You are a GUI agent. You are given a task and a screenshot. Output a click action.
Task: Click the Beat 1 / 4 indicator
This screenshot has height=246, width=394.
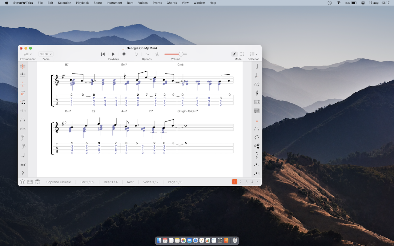(x=111, y=182)
